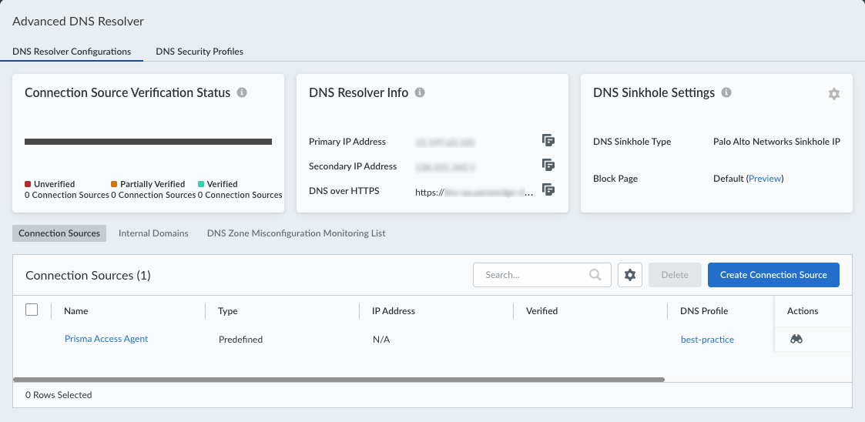The width and height of the screenshot is (865, 422).
Task: Select DNS Resolver Configurations tab
Action: coord(72,52)
